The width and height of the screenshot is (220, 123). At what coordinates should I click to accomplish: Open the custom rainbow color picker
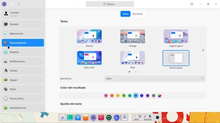point(159,96)
